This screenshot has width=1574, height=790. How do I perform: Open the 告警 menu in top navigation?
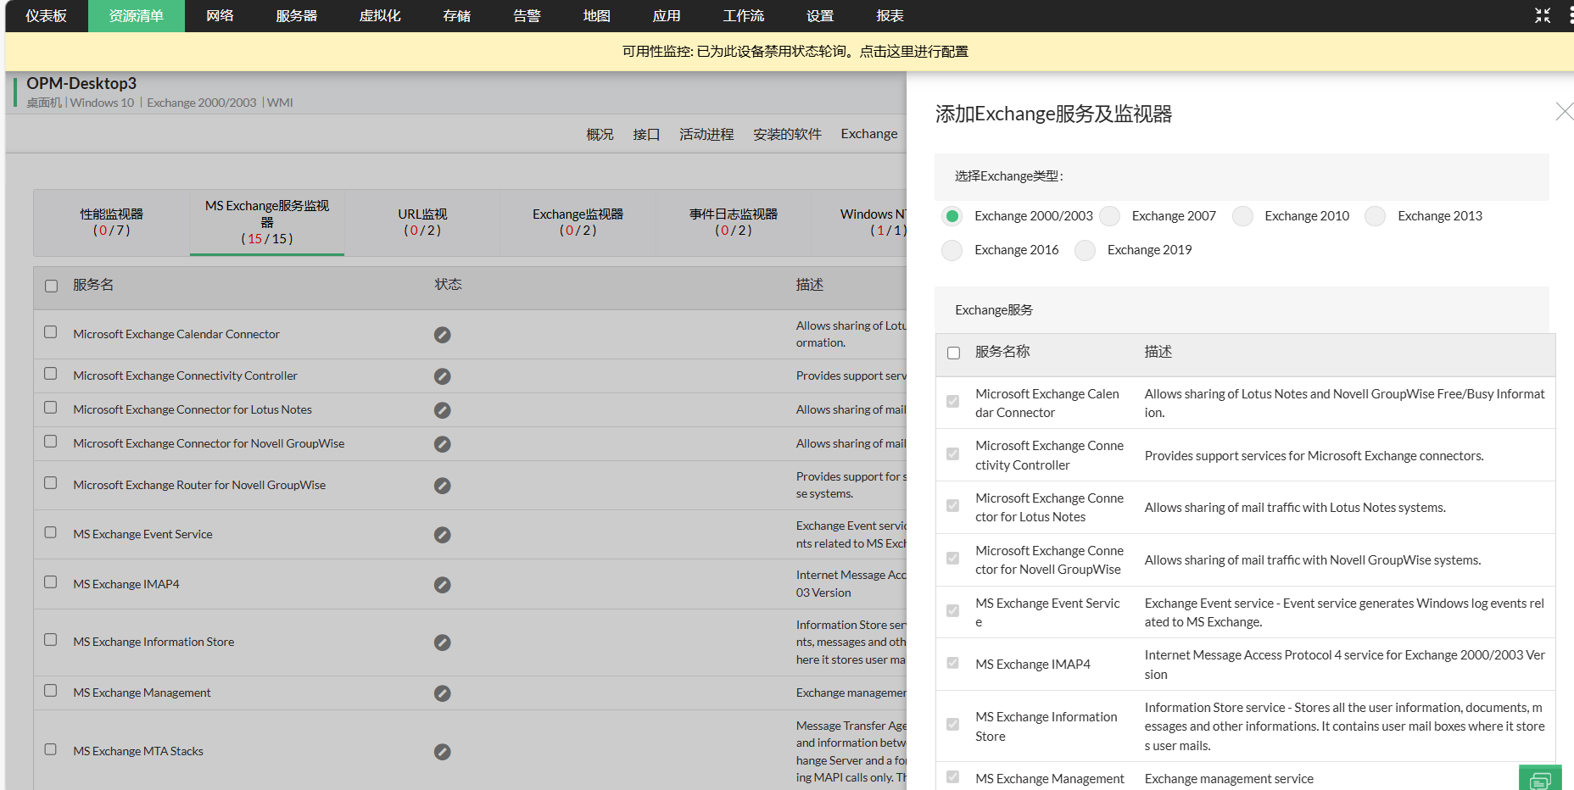(x=526, y=16)
